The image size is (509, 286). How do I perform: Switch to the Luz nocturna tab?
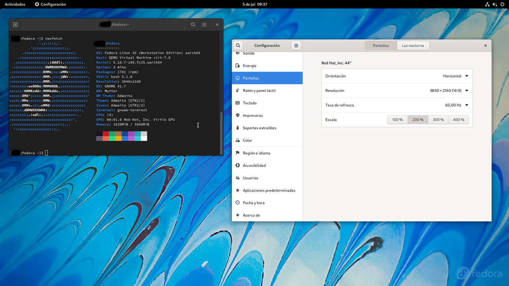pyautogui.click(x=413, y=46)
